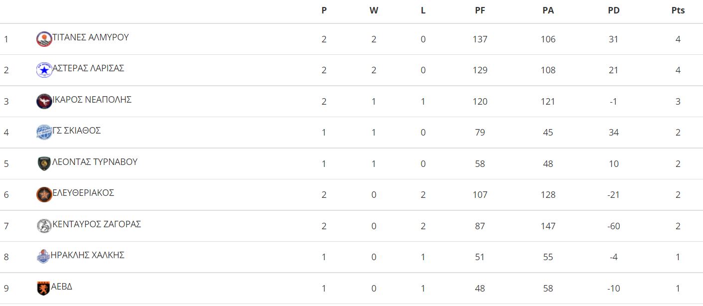This screenshot has width=703, height=306.
Task: Sort standings by PF column header
Action: 480,10
